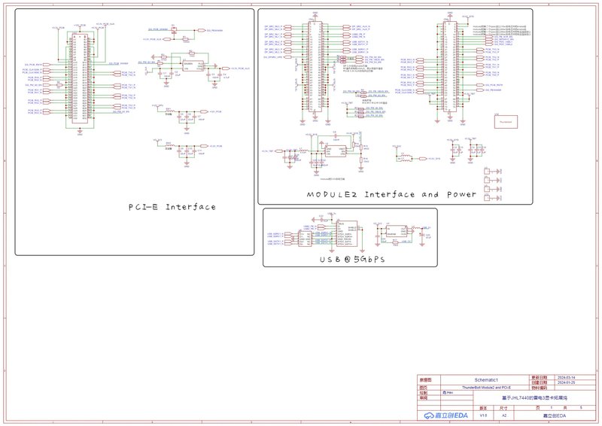
Task: Select the version value 'V1.0'
Action: pyautogui.click(x=483, y=415)
